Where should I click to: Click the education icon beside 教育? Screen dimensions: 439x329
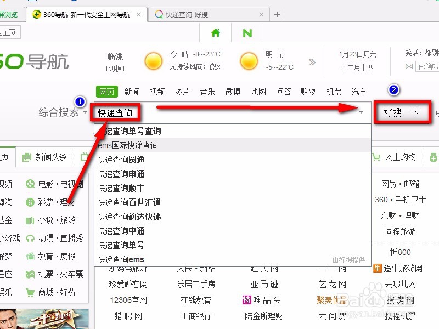point(30,256)
